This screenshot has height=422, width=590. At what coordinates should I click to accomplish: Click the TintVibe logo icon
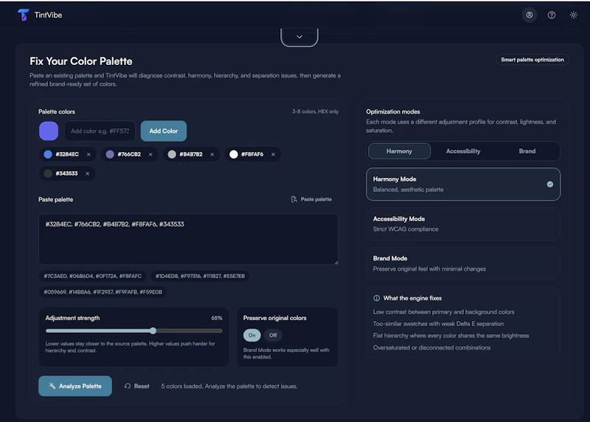pos(24,15)
